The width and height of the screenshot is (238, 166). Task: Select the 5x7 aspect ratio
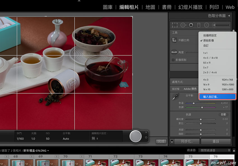(x=217, y=68)
